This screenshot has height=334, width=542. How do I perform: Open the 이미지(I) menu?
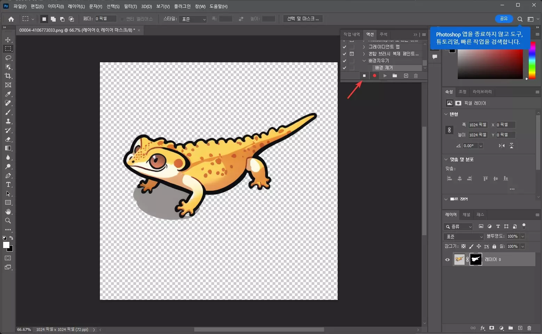coord(56,6)
